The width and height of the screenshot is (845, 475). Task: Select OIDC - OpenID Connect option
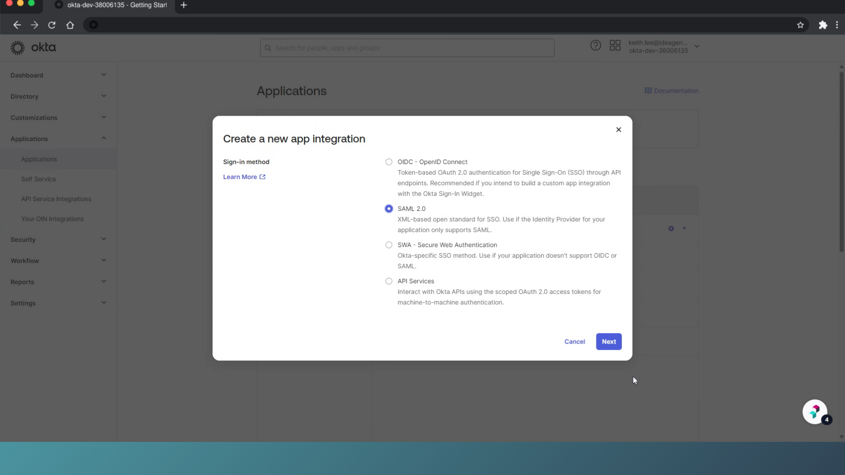[389, 162]
